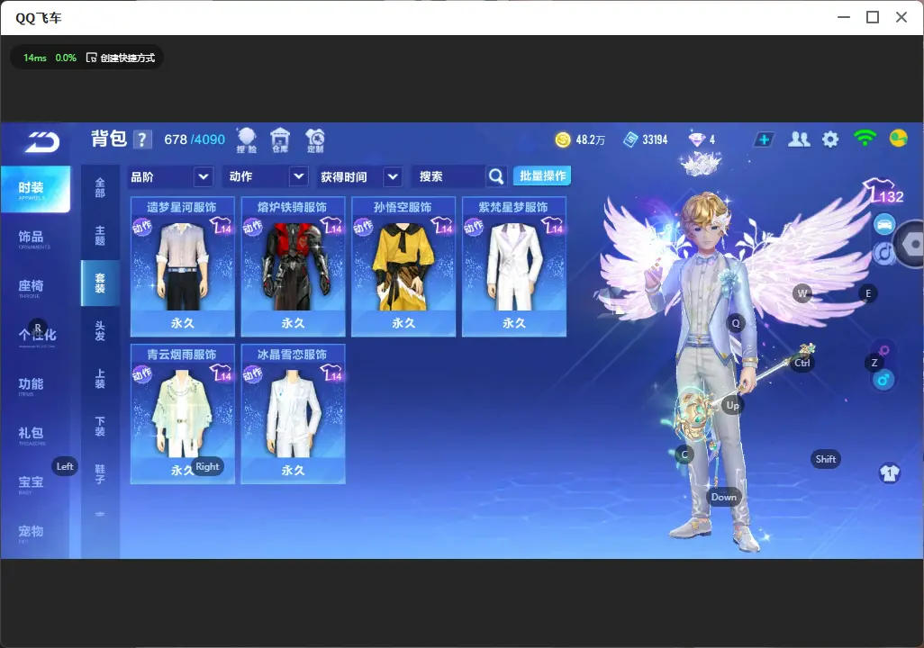This screenshot has height=648, width=924.
Task: Select the 紫梵星梦服饰 white suit thumbnail
Action: click(x=514, y=266)
